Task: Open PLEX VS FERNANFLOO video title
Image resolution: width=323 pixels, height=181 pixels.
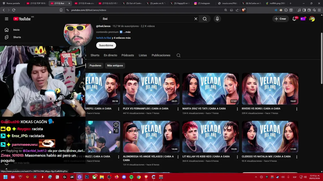Action: click(146, 109)
